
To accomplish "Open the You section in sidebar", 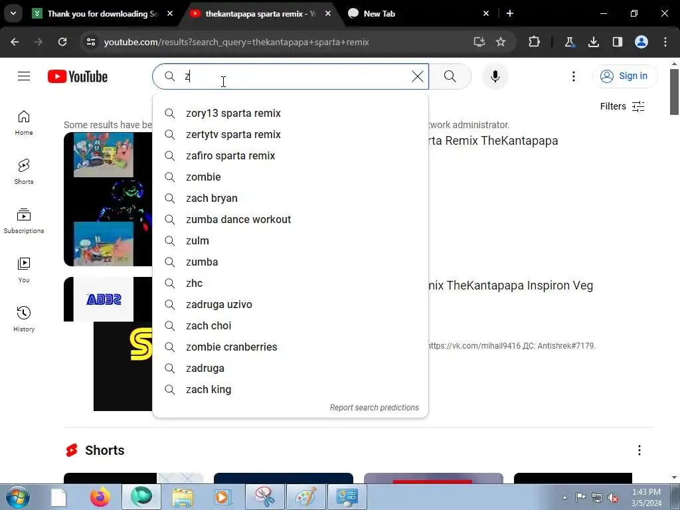I will pos(24,270).
